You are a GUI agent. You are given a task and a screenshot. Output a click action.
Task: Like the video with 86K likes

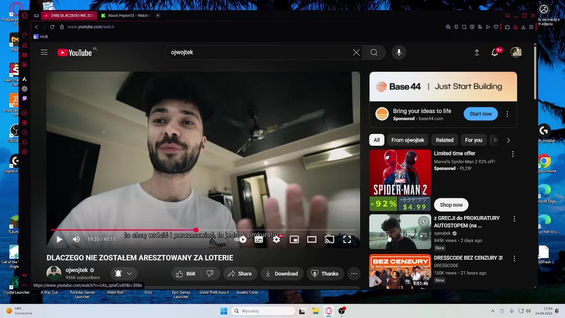(x=186, y=274)
